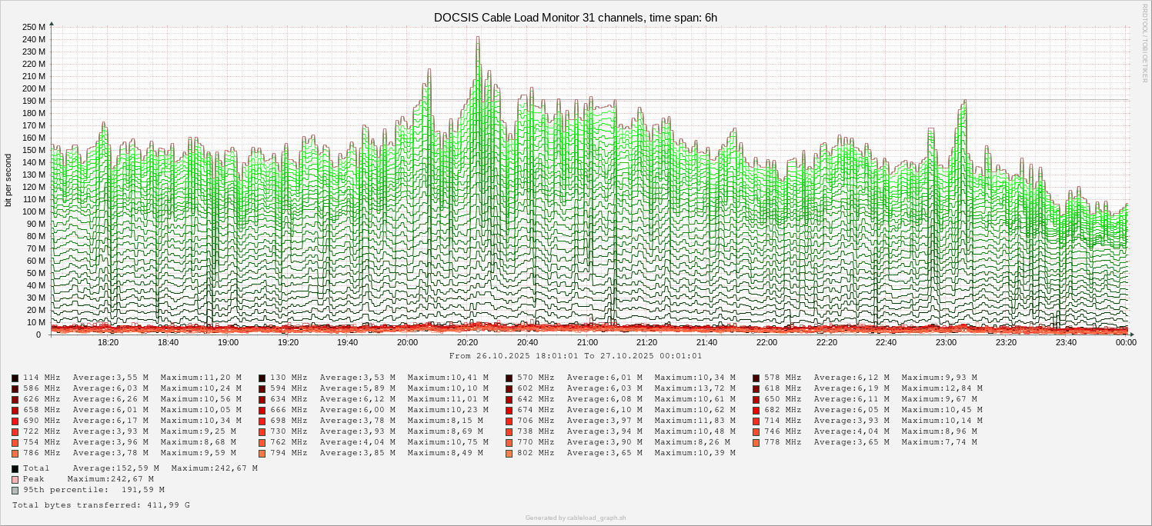
Task: Click the 'bit per second' axis label
Action: click(x=8, y=180)
